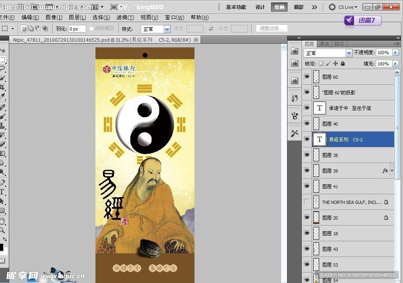Open the blending mode dropdown showing 正常
Screen dimensions: 403x283
point(328,53)
